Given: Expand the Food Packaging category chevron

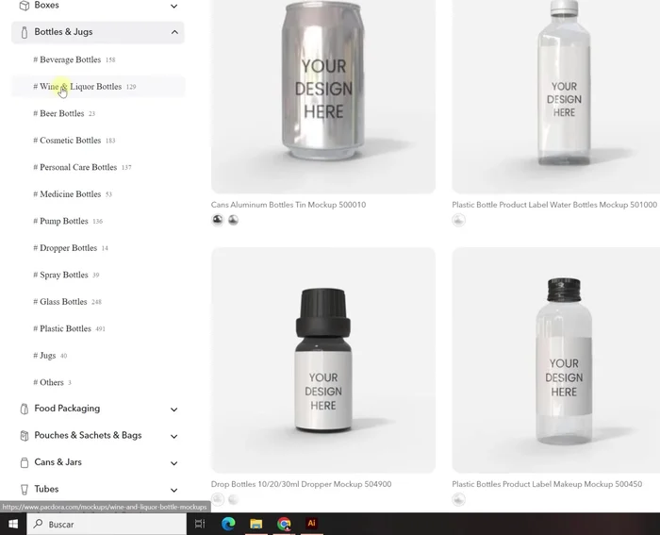Looking at the screenshot, I should click(x=173, y=410).
